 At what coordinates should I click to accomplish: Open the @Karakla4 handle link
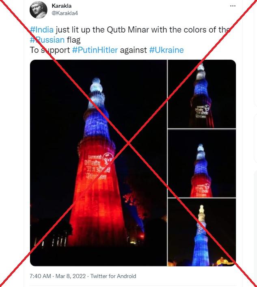(65, 13)
